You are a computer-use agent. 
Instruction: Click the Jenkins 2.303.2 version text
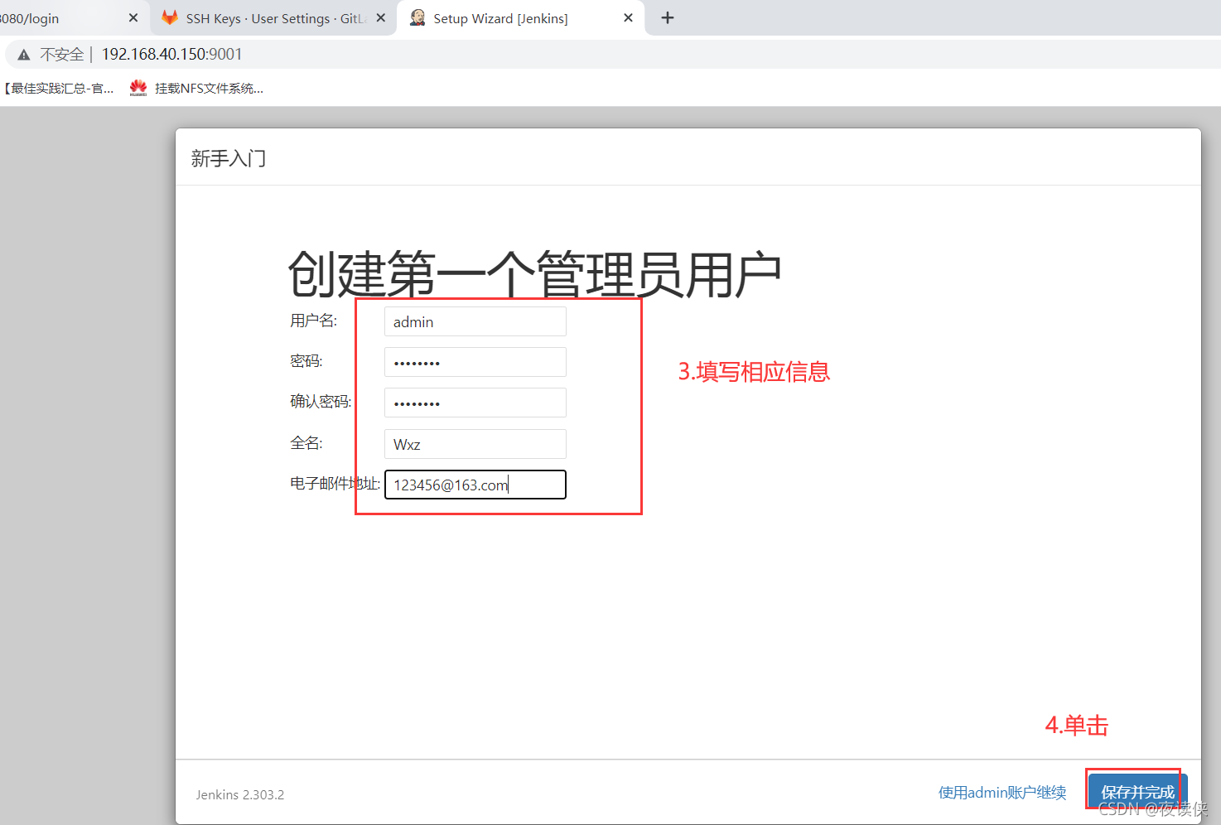pos(240,794)
